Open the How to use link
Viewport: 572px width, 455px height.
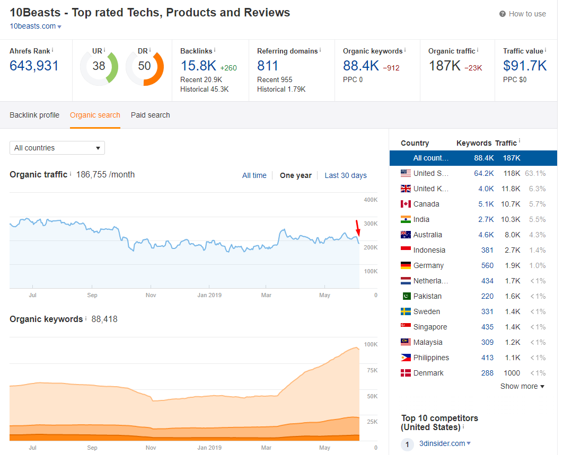coord(527,14)
